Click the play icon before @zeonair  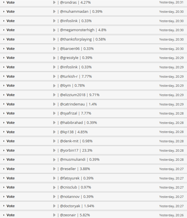(54, 215)
